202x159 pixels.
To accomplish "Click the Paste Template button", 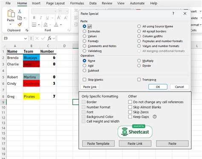I will click(x=98, y=144).
